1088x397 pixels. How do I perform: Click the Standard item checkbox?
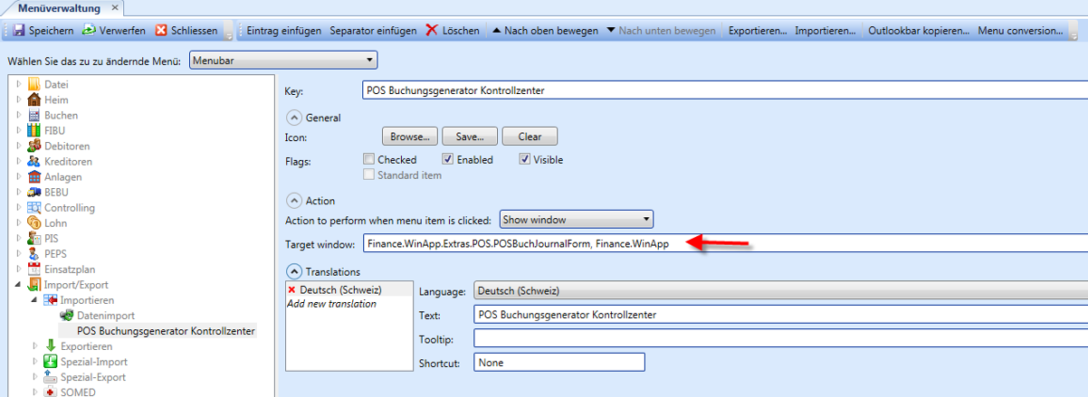click(x=368, y=175)
